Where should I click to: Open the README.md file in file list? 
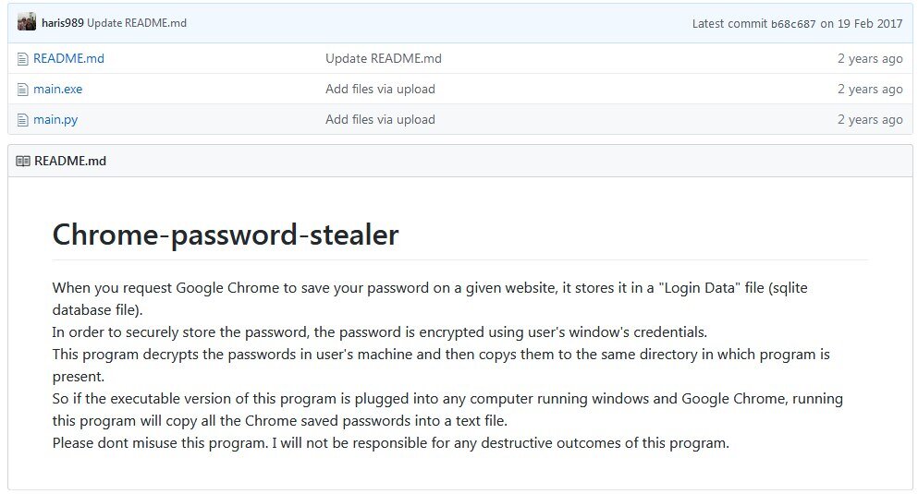[68, 59]
